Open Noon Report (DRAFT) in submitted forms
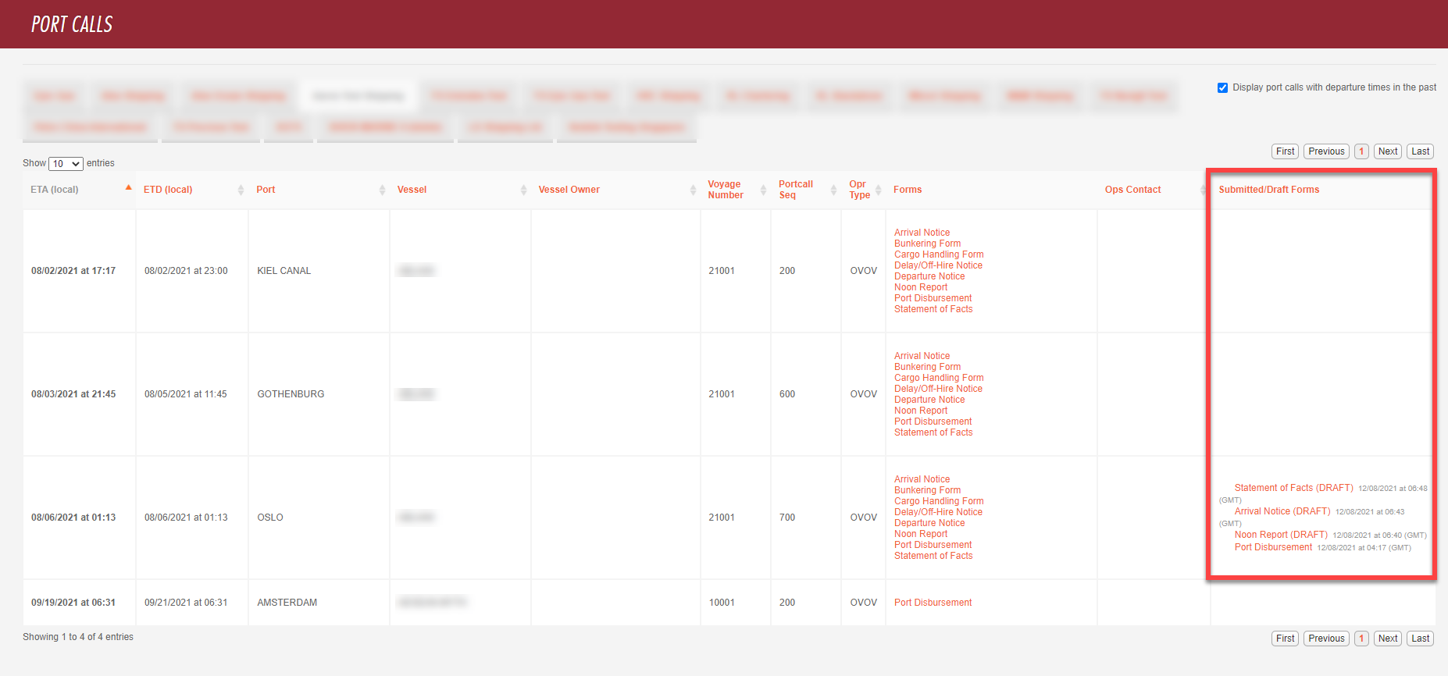Viewport: 1448px width, 676px height. (1280, 535)
